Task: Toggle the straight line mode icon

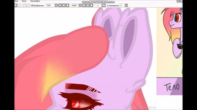Action: pyautogui.click(x=103, y=5)
